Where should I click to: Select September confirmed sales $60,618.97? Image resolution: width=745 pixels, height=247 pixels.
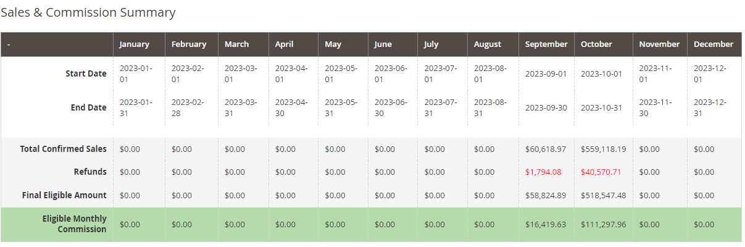pos(546,149)
